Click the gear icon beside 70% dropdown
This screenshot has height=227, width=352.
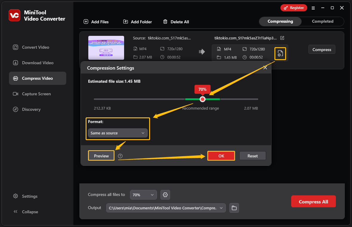165,195
